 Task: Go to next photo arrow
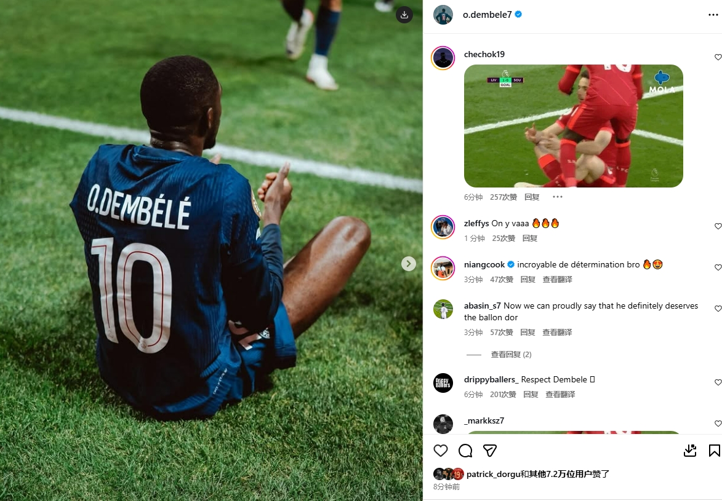(x=409, y=264)
